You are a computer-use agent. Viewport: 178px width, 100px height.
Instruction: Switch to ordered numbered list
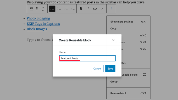click(59, 9)
